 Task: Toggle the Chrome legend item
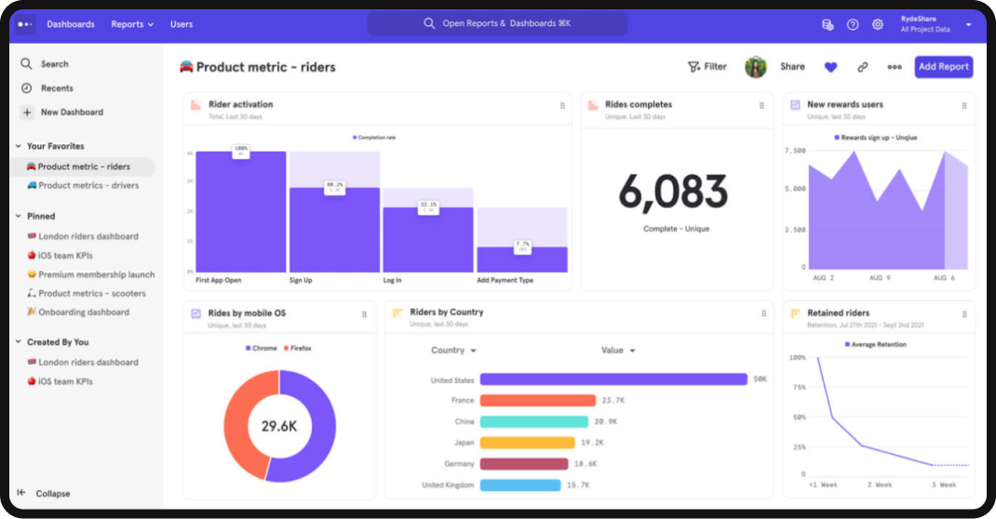click(261, 349)
